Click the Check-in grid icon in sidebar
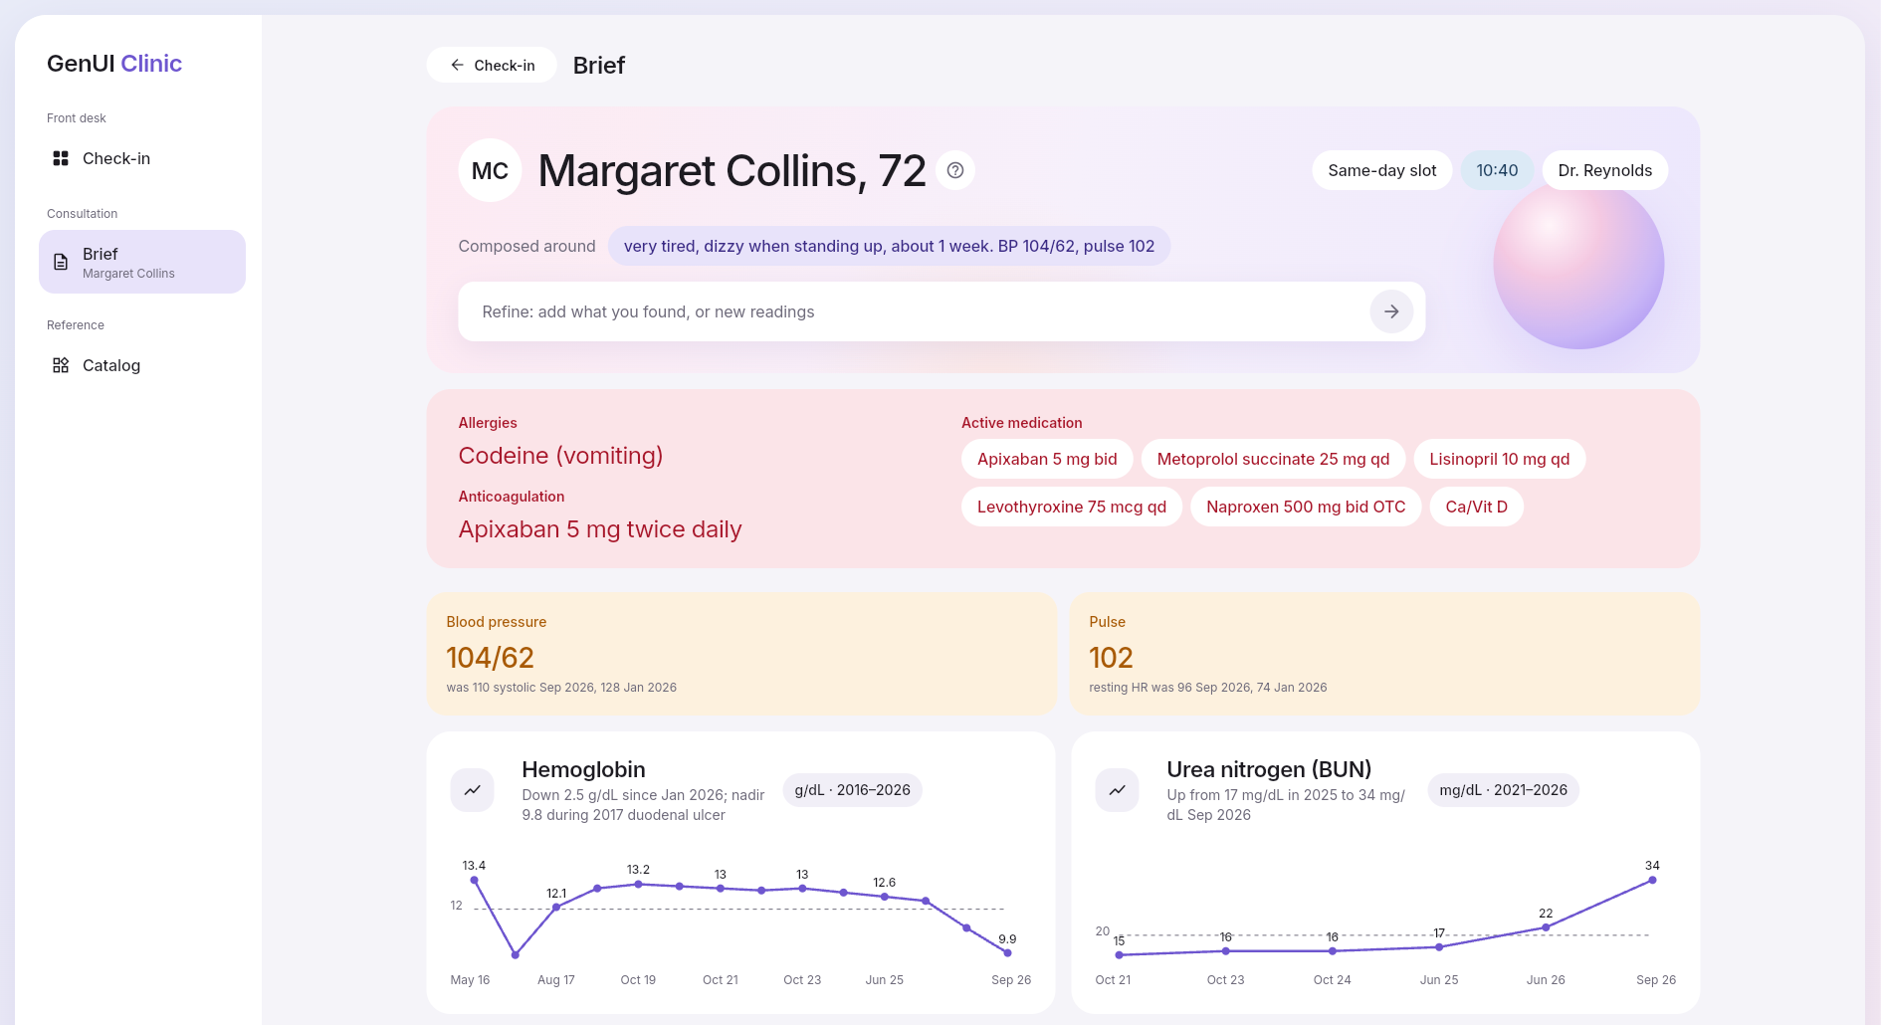Image resolution: width=1881 pixels, height=1025 pixels. pyautogui.click(x=61, y=158)
